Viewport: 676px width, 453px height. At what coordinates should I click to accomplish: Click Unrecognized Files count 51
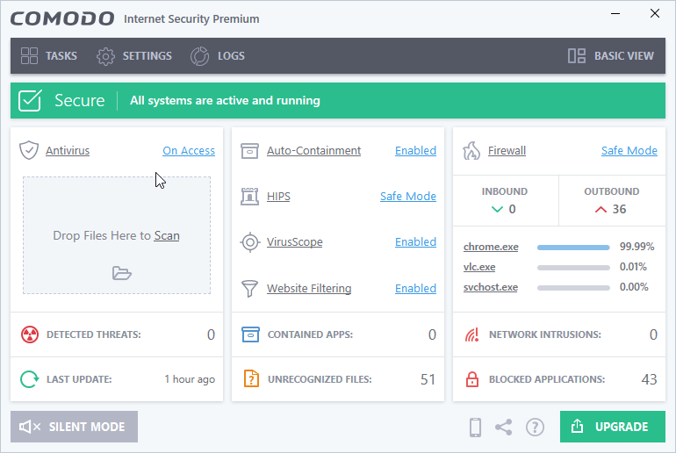428,379
